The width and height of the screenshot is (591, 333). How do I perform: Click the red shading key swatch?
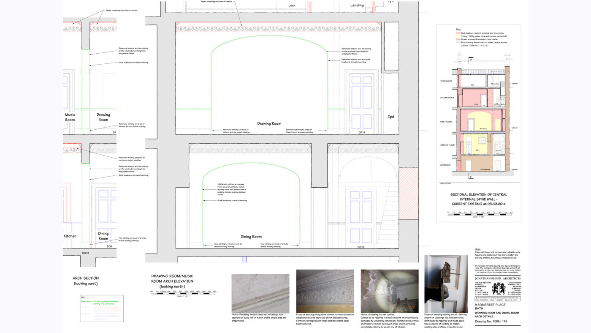458,33
